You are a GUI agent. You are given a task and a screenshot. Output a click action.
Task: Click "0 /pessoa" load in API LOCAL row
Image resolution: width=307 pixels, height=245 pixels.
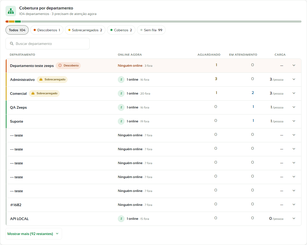click(276, 218)
